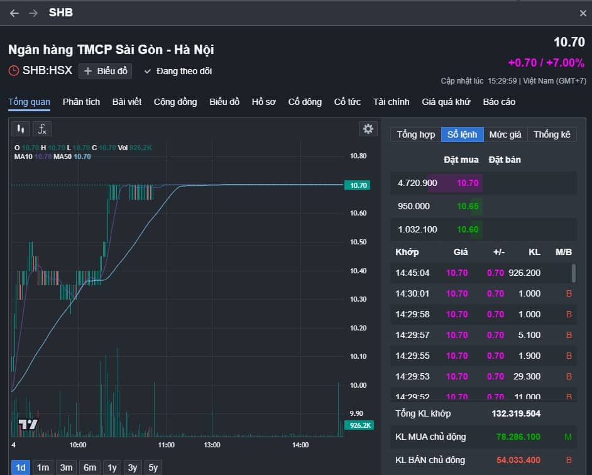Click bid price 10.70 with 4.720.900 volume
The height and width of the screenshot is (475, 592).
pyautogui.click(x=468, y=183)
